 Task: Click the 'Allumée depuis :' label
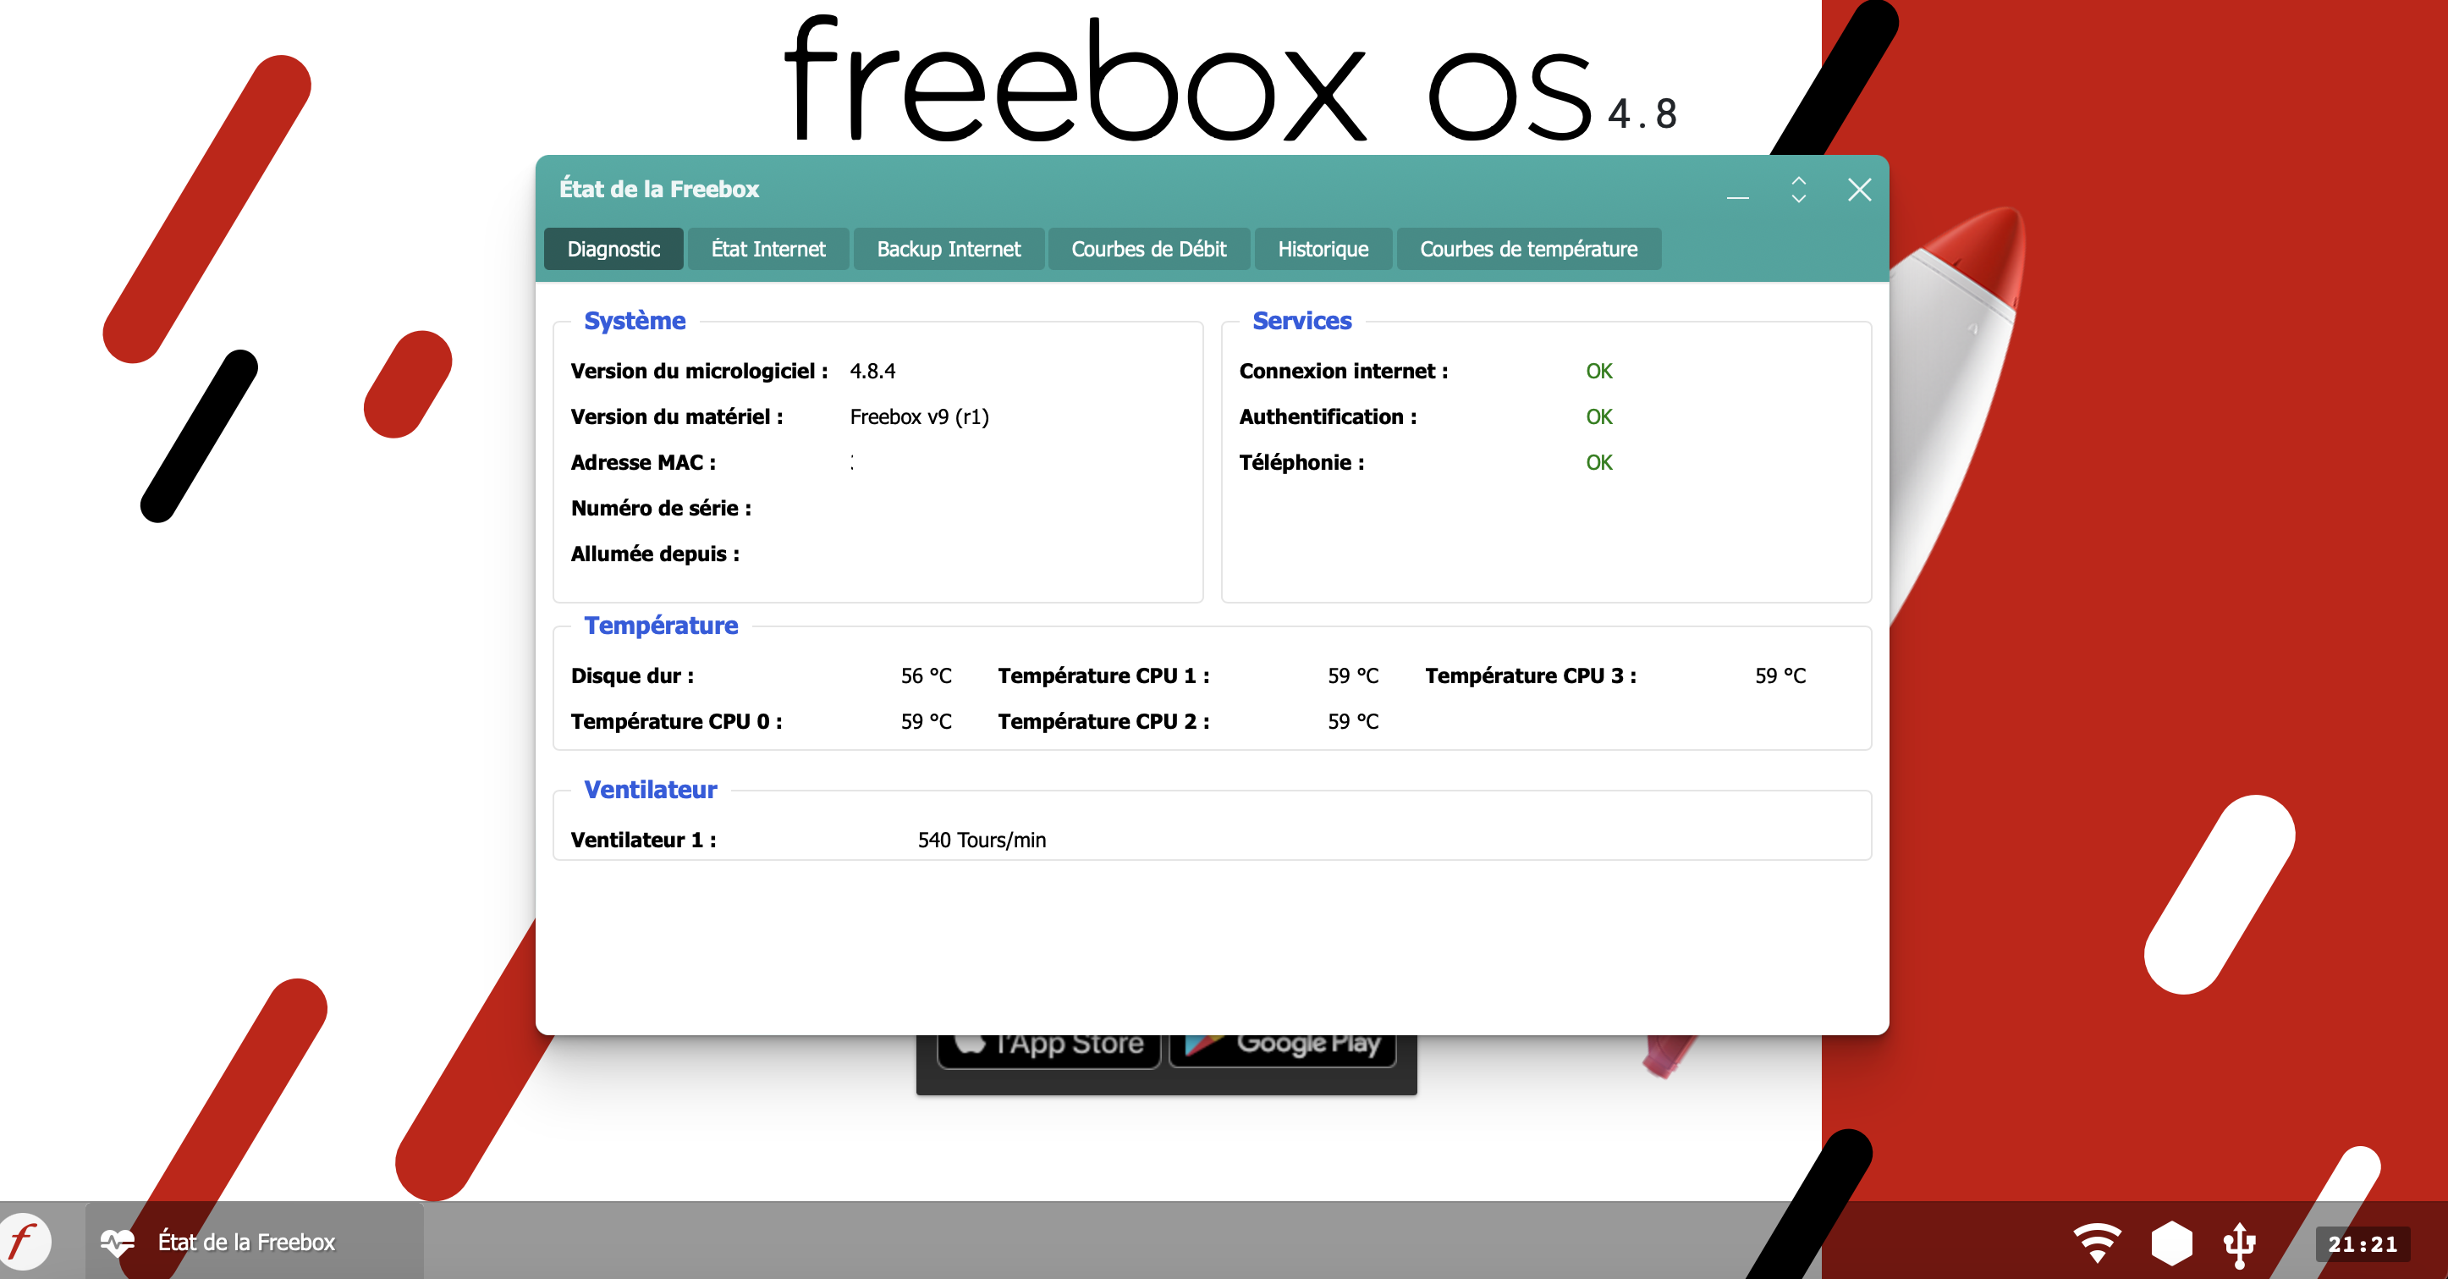coord(655,554)
